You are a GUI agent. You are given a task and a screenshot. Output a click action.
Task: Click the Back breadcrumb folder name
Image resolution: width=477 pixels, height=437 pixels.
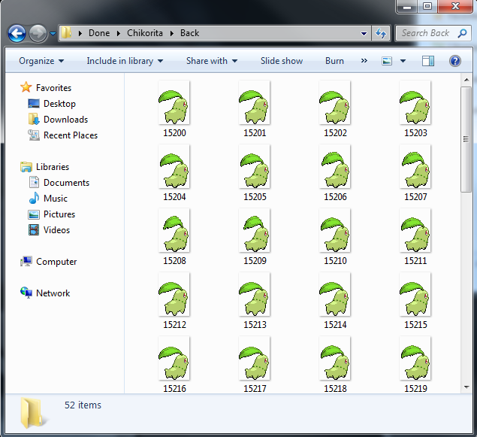[189, 33]
